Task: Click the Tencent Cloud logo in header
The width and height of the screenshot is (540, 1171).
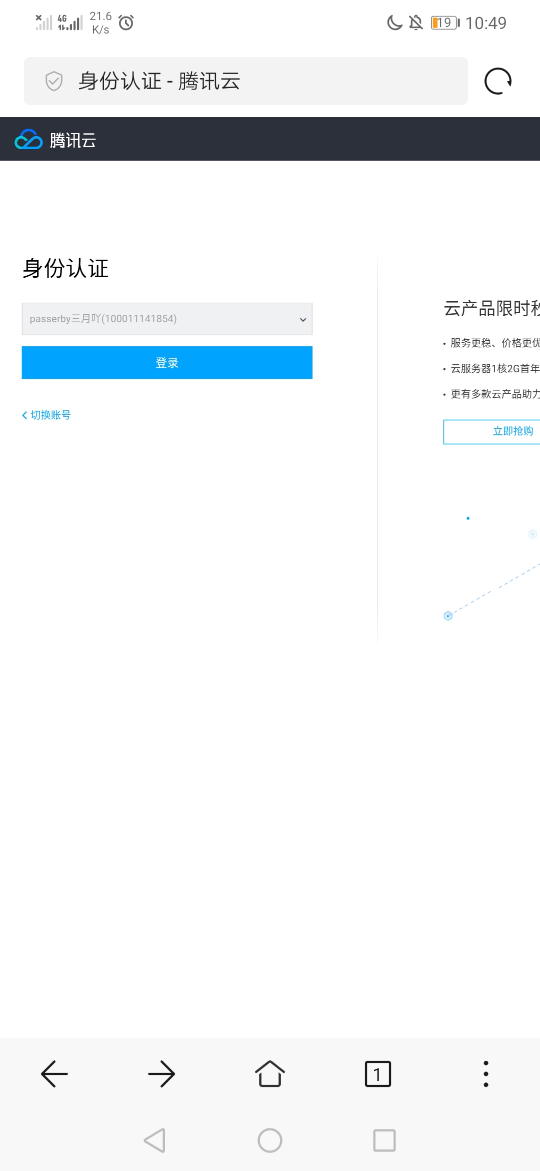Action: click(55, 140)
